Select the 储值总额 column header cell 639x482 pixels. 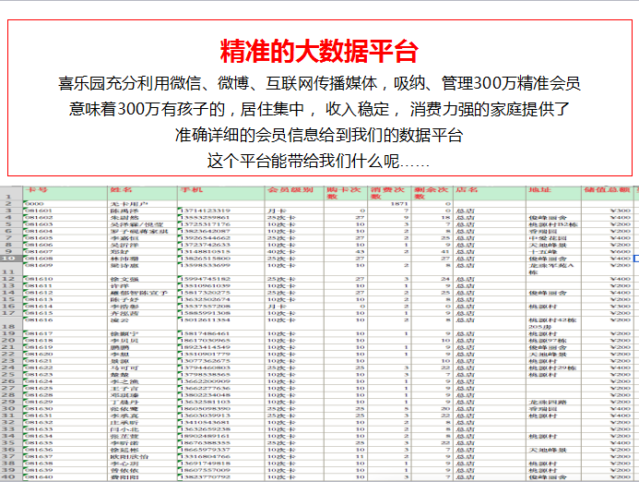coord(608,193)
